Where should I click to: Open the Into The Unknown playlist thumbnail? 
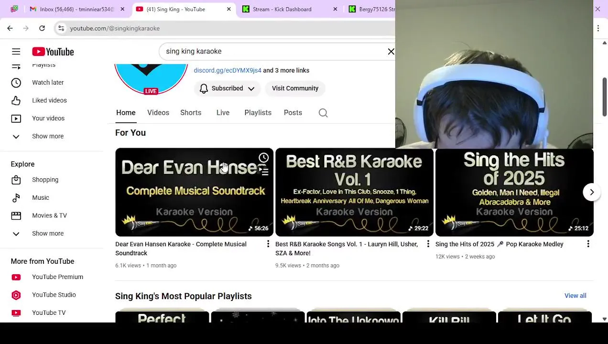click(353, 317)
